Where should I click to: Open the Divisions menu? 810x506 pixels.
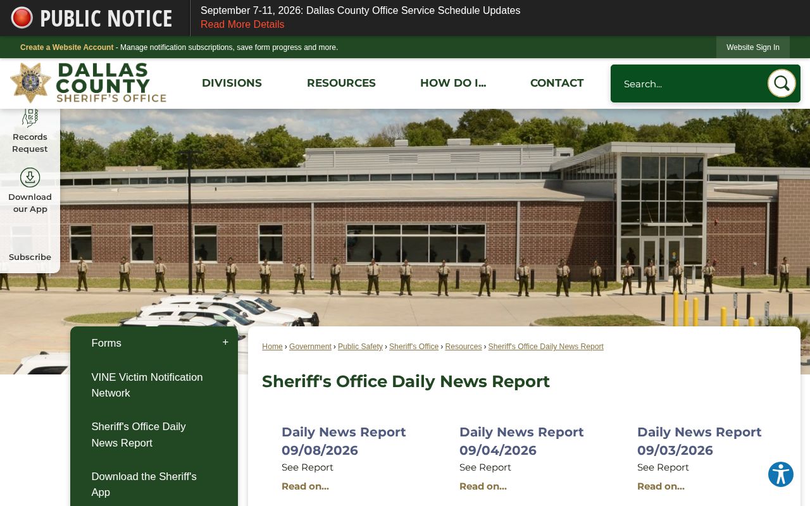pos(232,83)
